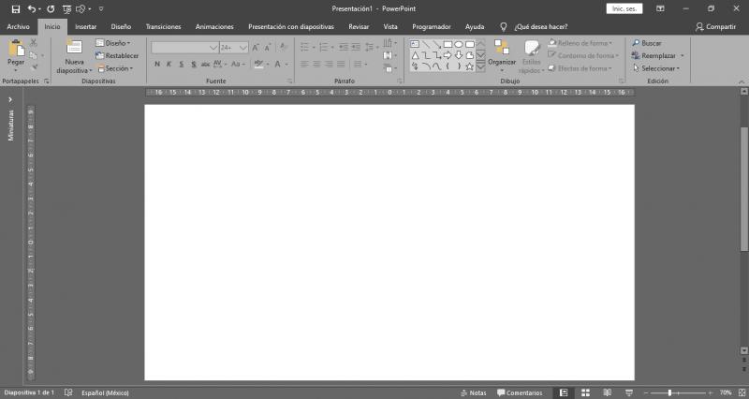
Task: Click the Compartir button
Action: 715,27
